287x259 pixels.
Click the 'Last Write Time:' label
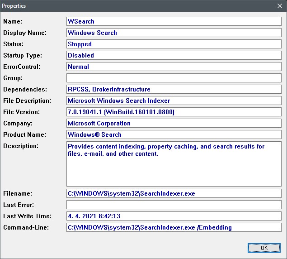pyautogui.click(x=27, y=216)
